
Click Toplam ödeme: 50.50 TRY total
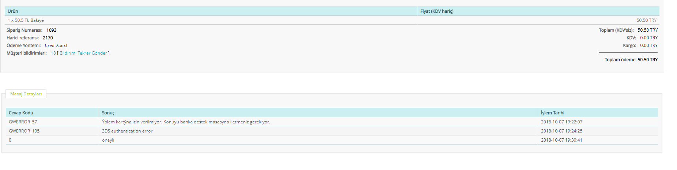tap(631, 60)
